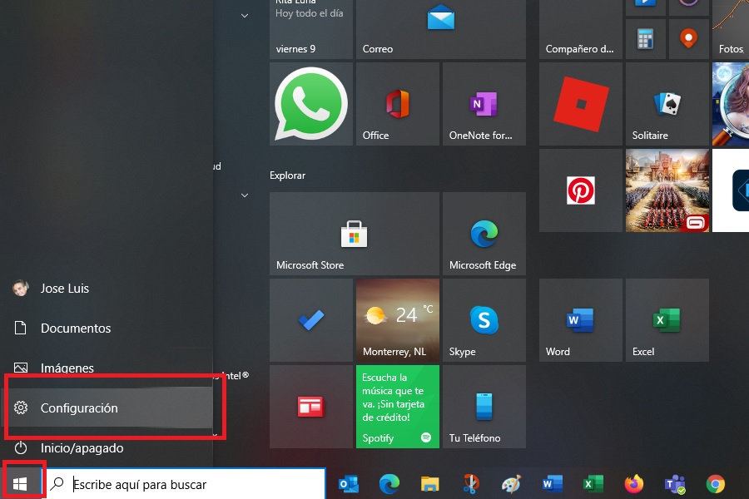749x499 pixels.
Task: Collapse the Explorar group using the chevron
Action: point(244,195)
